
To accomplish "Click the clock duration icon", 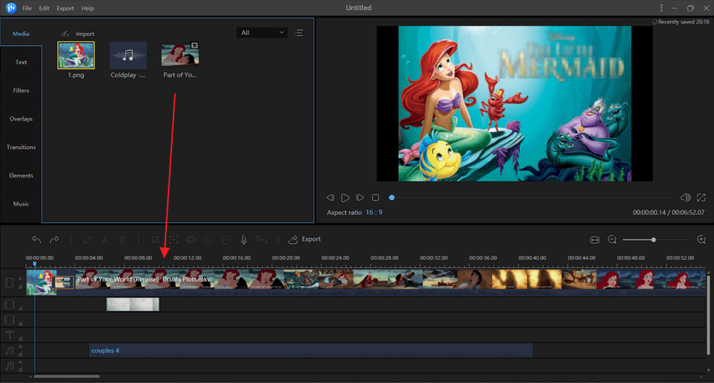I will 226,240.
